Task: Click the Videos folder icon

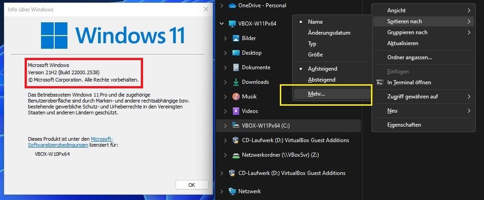Action: (236, 111)
